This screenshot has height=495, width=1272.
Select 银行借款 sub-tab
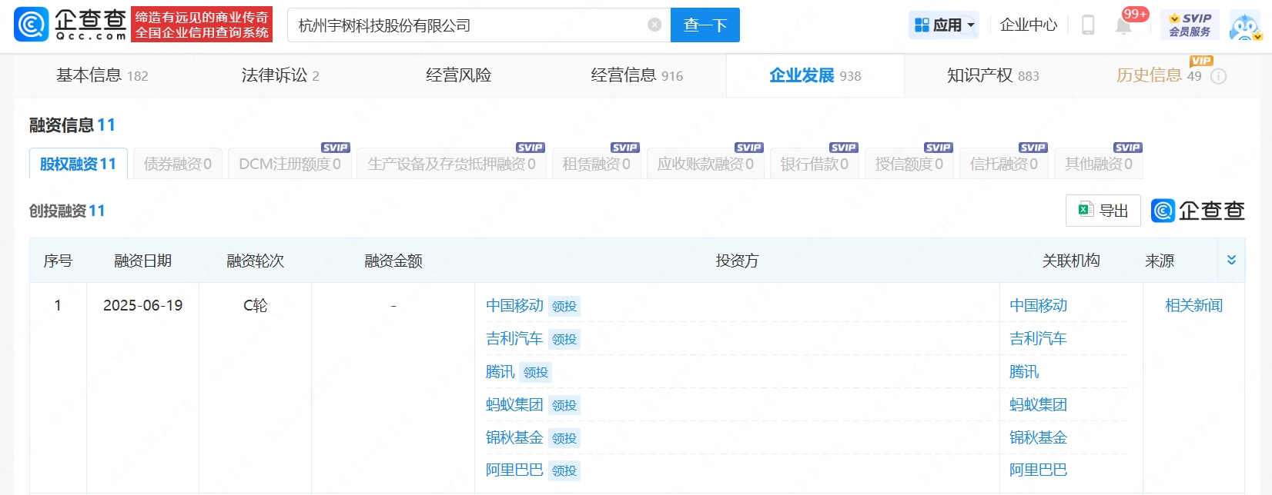coord(815,164)
